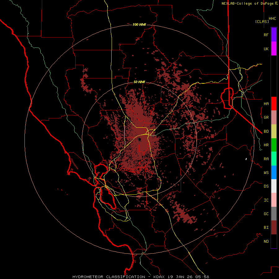The image size is (279, 279).
Task: Click the BI brown legend swatch
Action: pyautogui.click(x=274, y=228)
